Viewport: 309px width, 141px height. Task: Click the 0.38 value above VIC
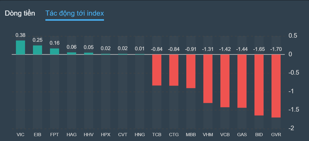click(21, 35)
